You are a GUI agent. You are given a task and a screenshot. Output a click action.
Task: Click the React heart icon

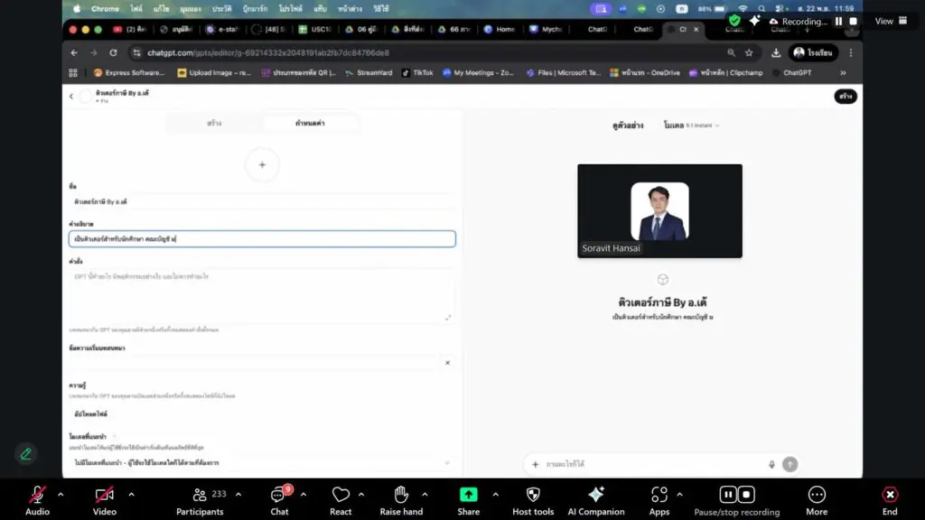coord(341,495)
